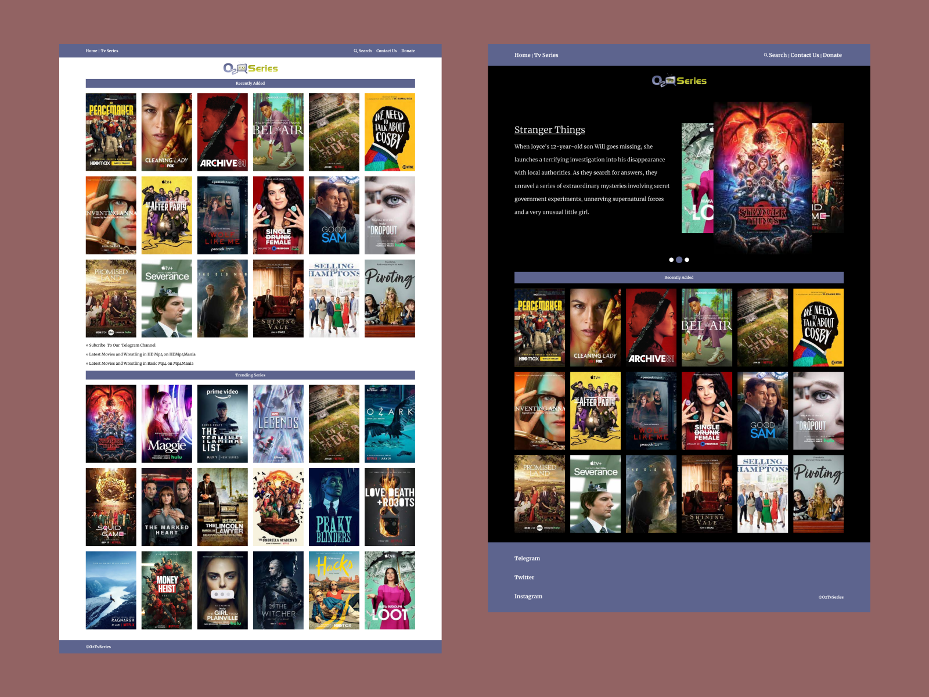929x697 pixels.
Task: Click the Twitter footer link
Action: click(525, 577)
